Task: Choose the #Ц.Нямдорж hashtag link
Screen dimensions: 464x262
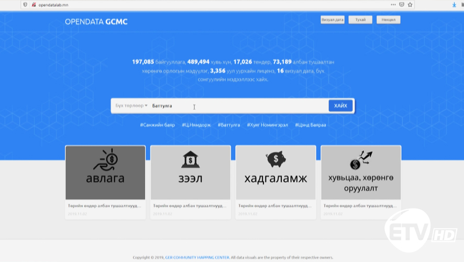Action: pyautogui.click(x=196, y=125)
